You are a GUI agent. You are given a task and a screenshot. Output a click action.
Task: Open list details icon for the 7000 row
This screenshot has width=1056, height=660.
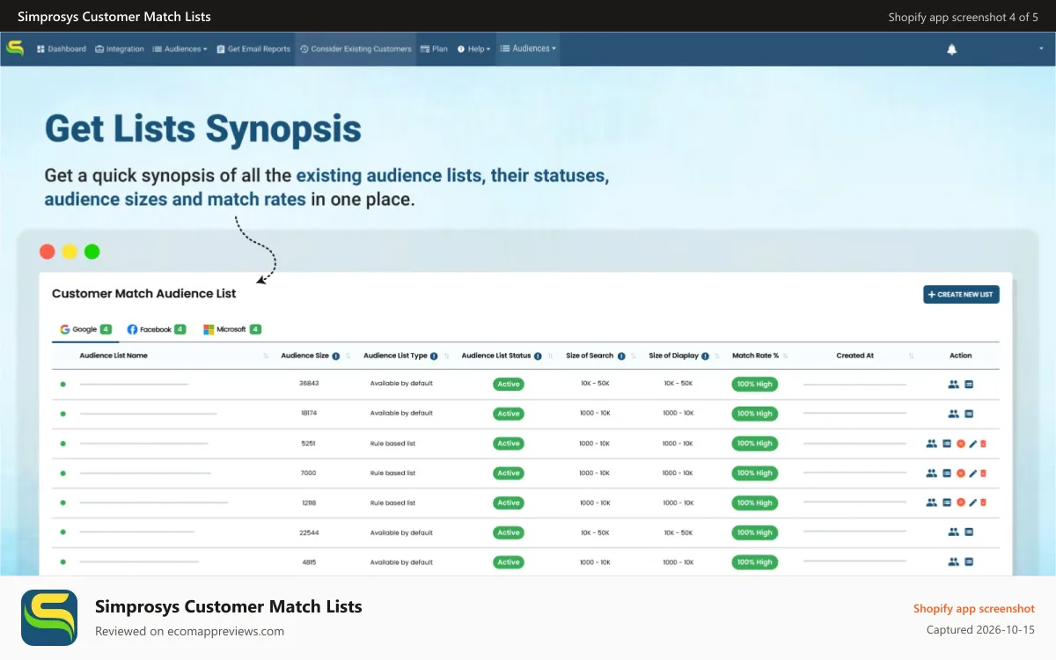(x=947, y=473)
